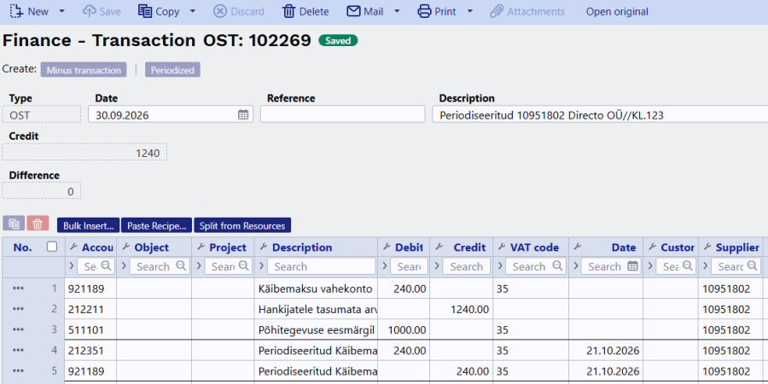Click the Save cloud icon

click(89, 11)
